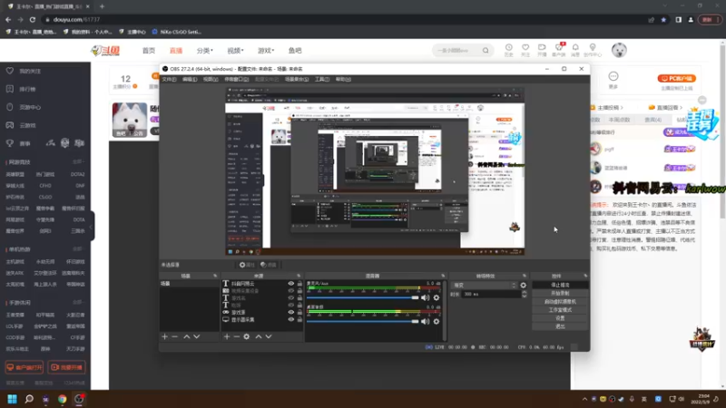Open settings gear for 桌面音频 audio track
The width and height of the screenshot is (726, 408).
[x=437, y=322]
